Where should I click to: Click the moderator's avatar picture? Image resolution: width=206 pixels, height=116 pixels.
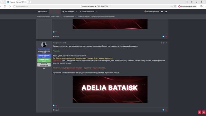pos(44,44)
